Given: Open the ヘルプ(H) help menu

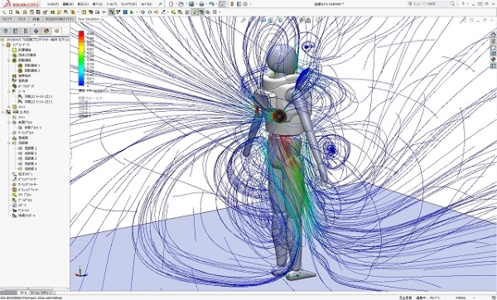Looking at the screenshot, I should 146,4.
